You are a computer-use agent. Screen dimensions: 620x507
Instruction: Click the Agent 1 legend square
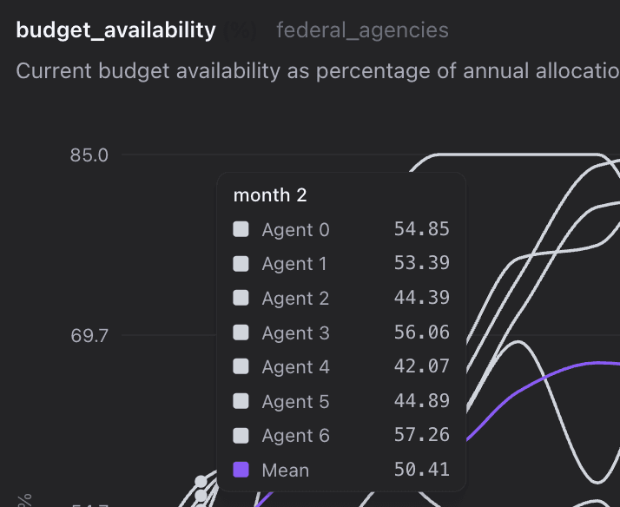(x=241, y=264)
